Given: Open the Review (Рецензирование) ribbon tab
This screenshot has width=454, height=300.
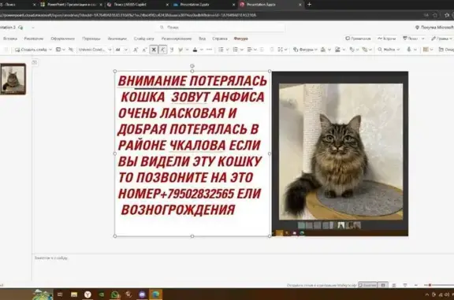Looking at the screenshot, I should point(177,39).
